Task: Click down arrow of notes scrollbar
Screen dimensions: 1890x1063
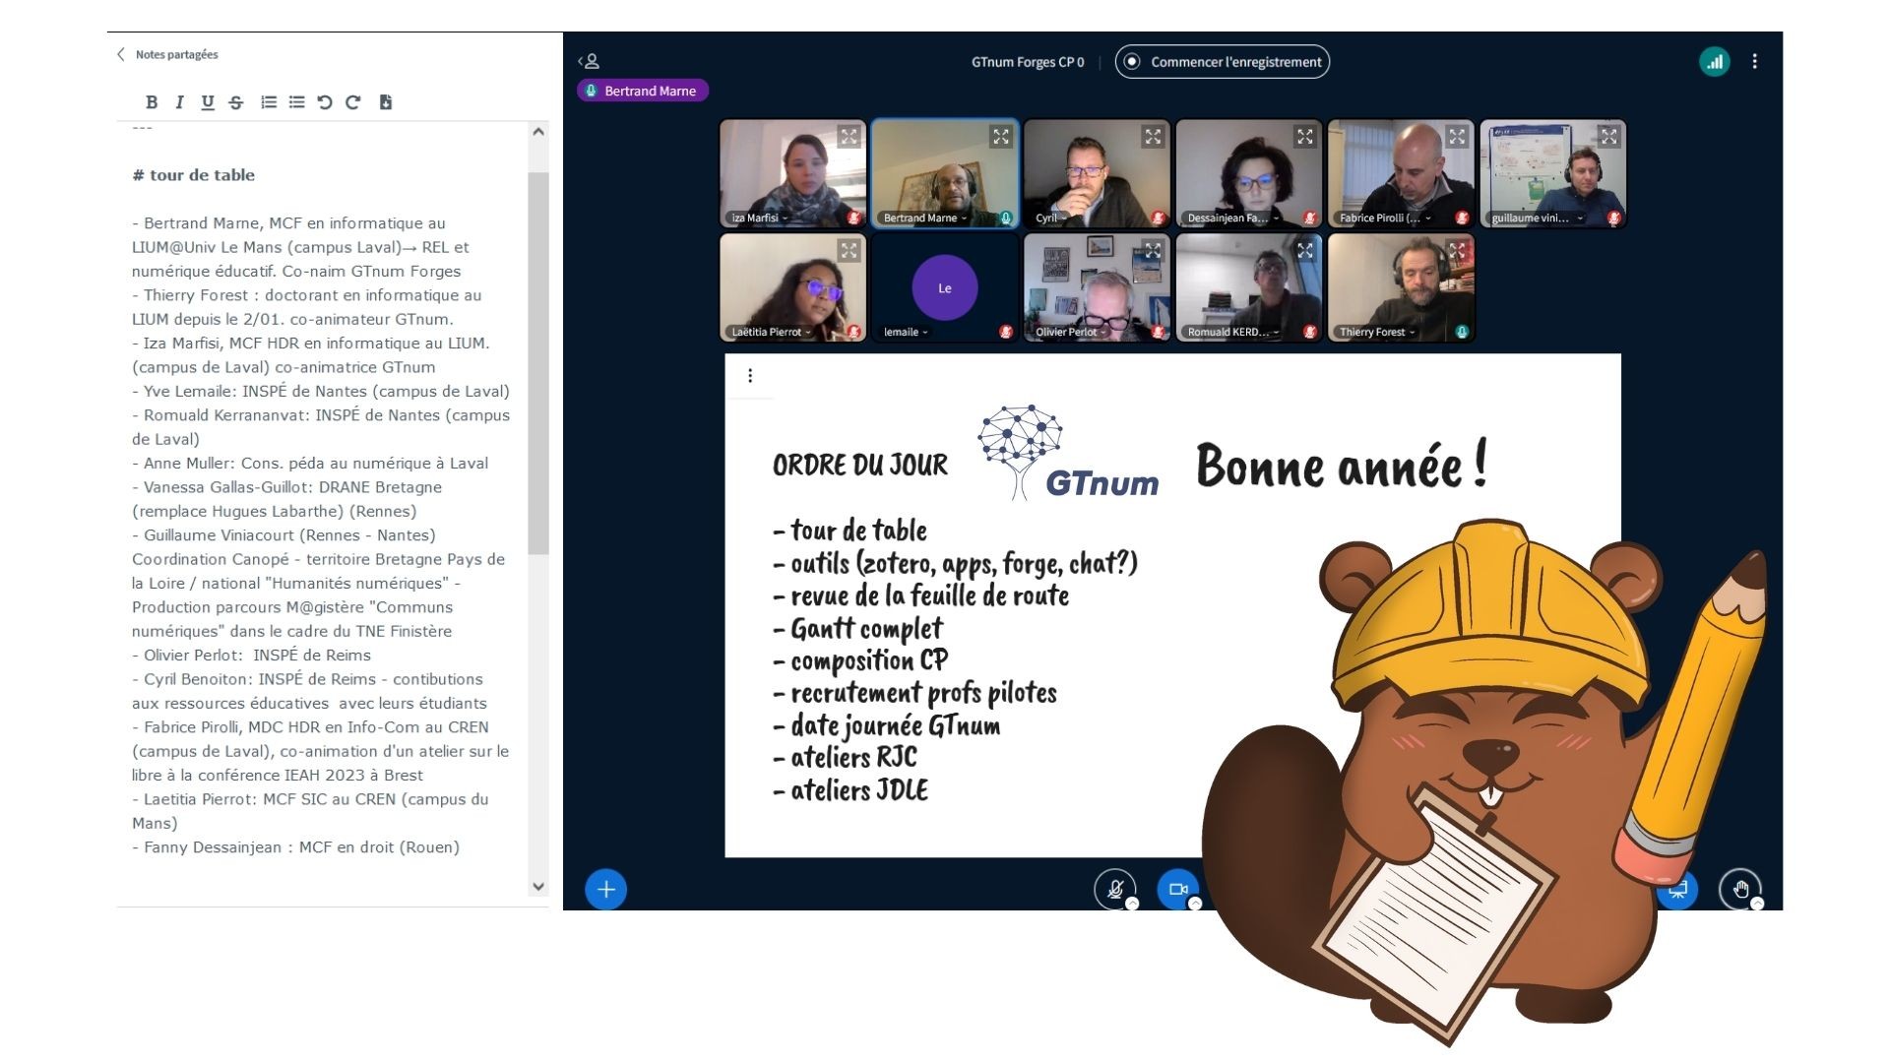Action: point(538,886)
